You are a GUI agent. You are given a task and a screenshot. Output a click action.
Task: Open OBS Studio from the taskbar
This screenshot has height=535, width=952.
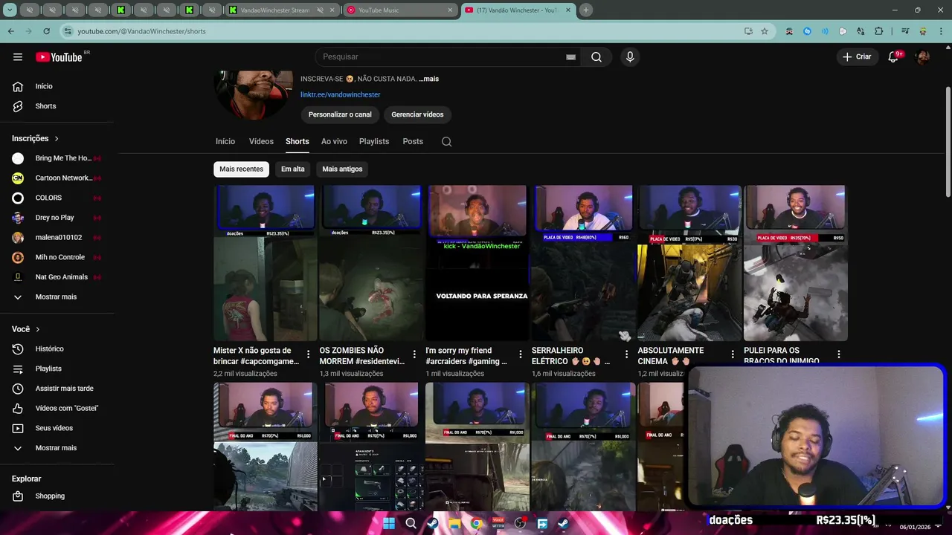(520, 523)
